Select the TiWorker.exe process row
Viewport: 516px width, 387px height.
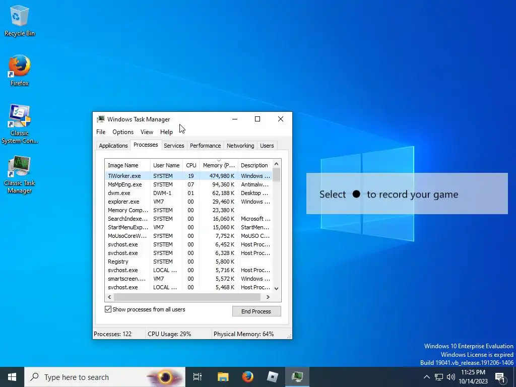[x=189, y=176]
